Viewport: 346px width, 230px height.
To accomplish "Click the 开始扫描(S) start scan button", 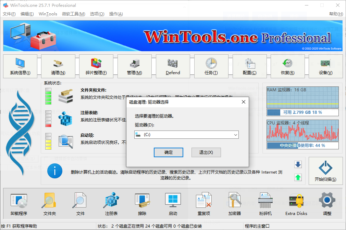I will 325,171.
